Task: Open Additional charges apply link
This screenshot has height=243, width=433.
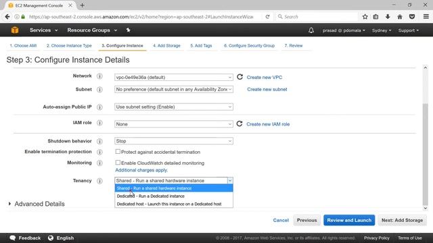Action: point(141,170)
